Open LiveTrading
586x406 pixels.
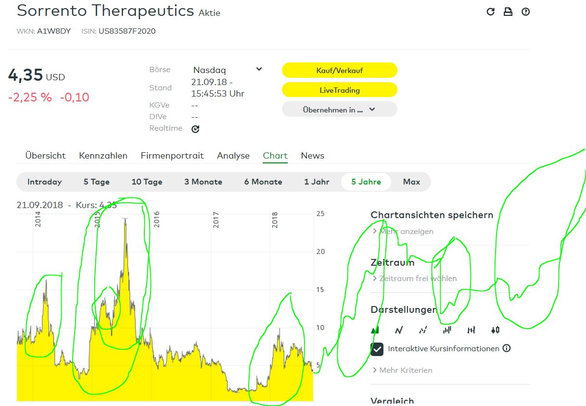[339, 90]
